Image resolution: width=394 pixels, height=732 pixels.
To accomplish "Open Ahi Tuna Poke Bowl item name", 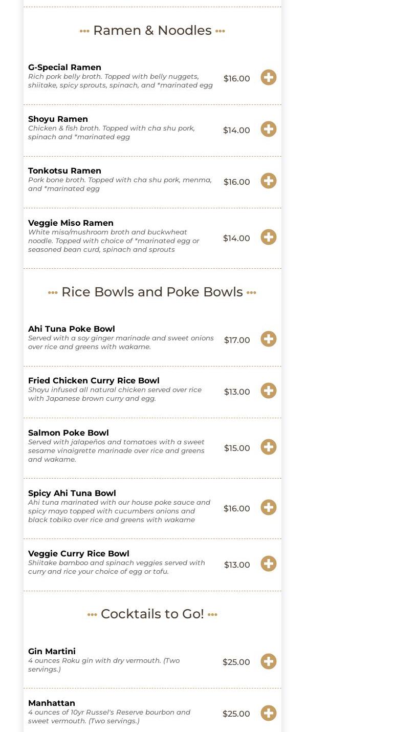I will point(71,329).
